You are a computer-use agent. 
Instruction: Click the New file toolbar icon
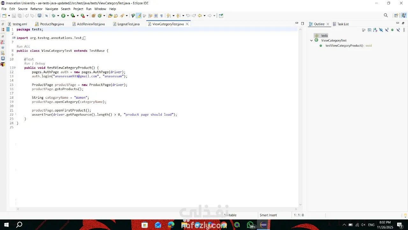(4, 16)
